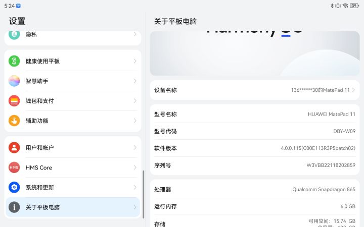Tap the 关于平板电脑 page header

click(175, 21)
